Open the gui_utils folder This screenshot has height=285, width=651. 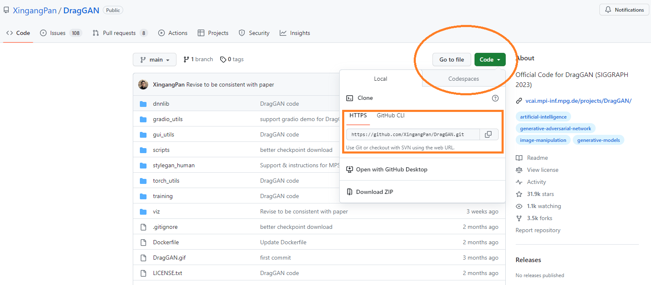point(164,134)
